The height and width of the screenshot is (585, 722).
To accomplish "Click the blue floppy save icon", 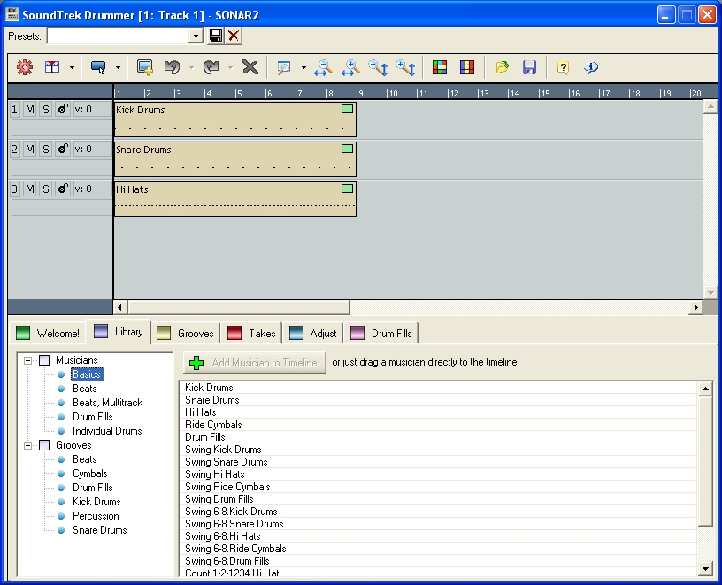I will click(x=529, y=67).
